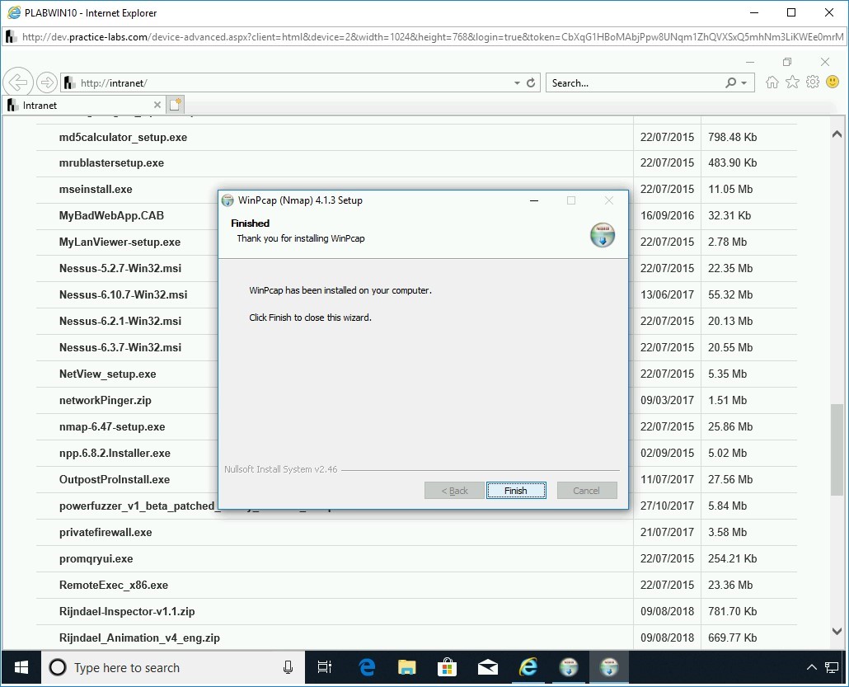Select the Intranet tab

[x=82, y=106]
